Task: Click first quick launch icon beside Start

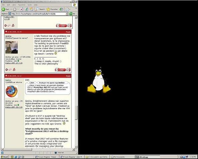Action: point(12,157)
